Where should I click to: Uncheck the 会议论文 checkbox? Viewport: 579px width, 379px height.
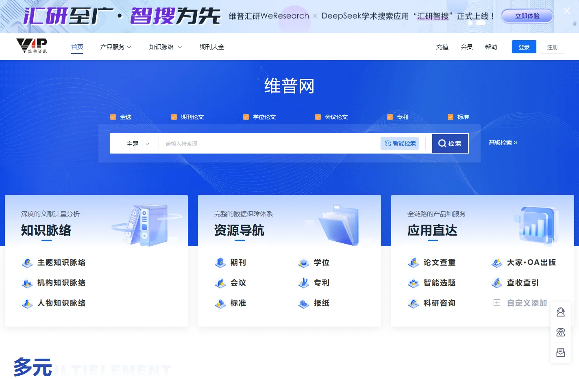click(x=318, y=117)
